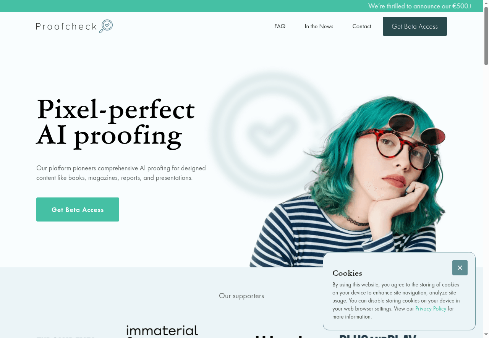Go to In the News page
The height and width of the screenshot is (338, 489).
[x=319, y=26]
